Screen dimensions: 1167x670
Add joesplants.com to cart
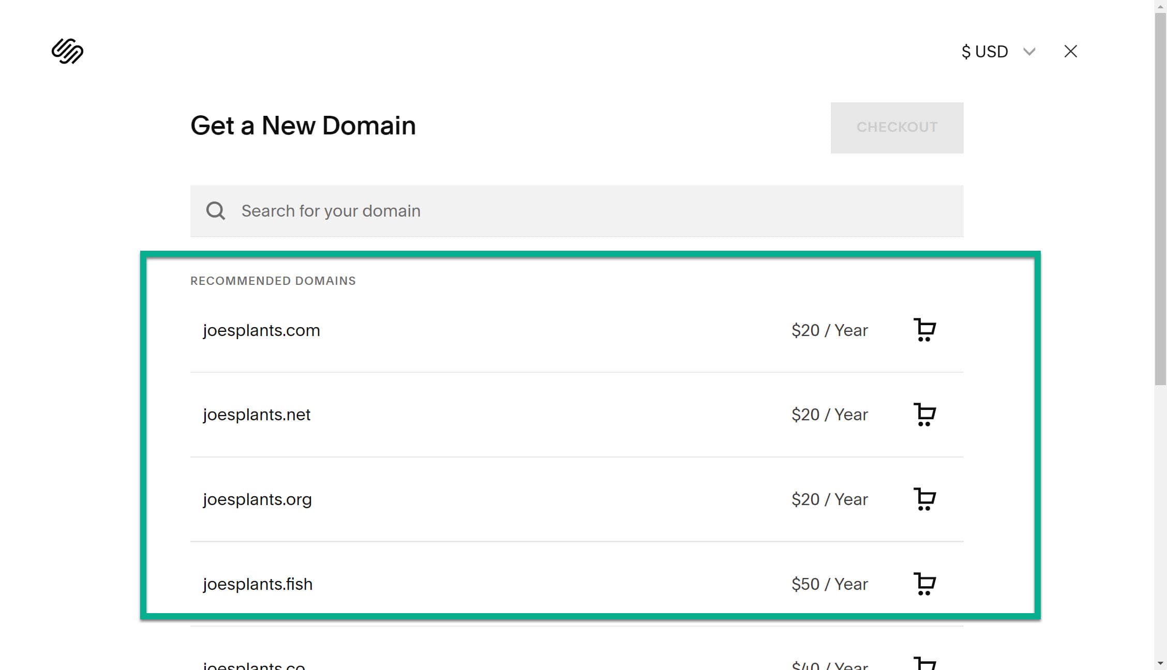point(924,330)
